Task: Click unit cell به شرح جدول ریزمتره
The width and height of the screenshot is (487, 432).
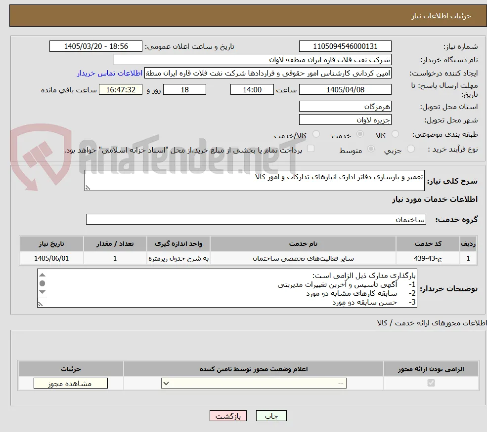Action: coord(178,258)
